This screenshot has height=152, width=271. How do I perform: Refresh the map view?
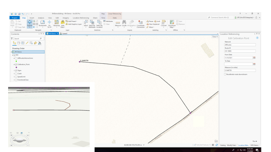pyautogui.click(x=217, y=145)
